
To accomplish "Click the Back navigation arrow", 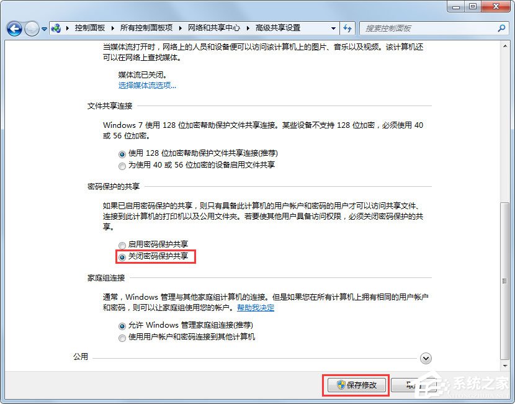I will click(14, 28).
